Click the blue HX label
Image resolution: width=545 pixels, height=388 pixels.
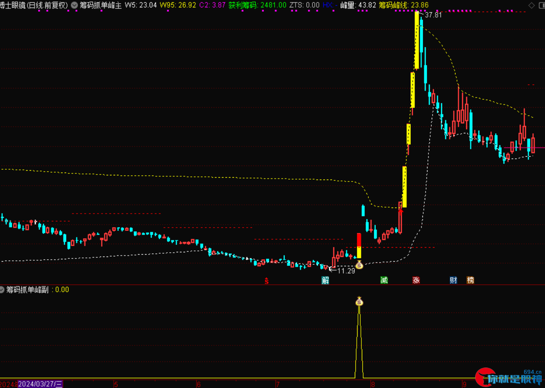[328, 5]
